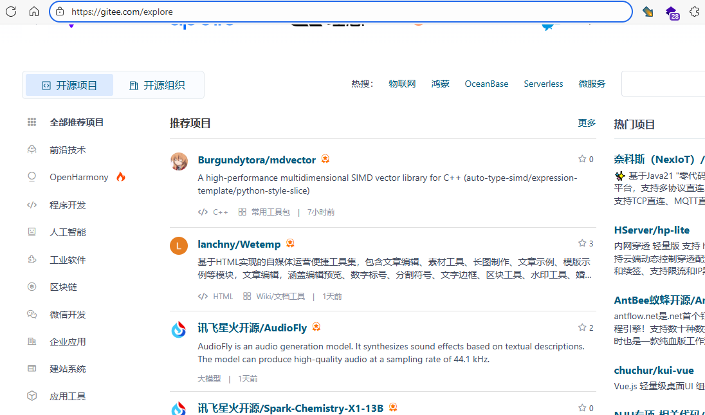Click 更多 link for recommended projects
Image resolution: width=705 pixels, height=415 pixels.
(587, 123)
